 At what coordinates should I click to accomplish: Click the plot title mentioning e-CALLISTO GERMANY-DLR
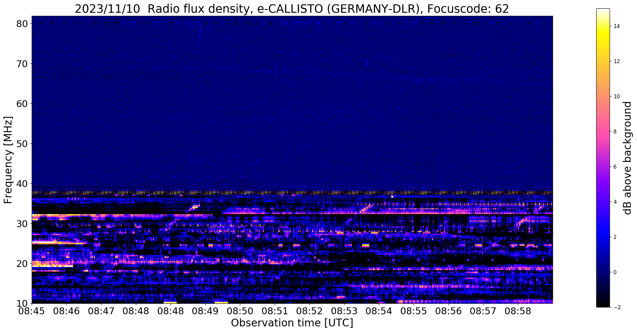292,9
